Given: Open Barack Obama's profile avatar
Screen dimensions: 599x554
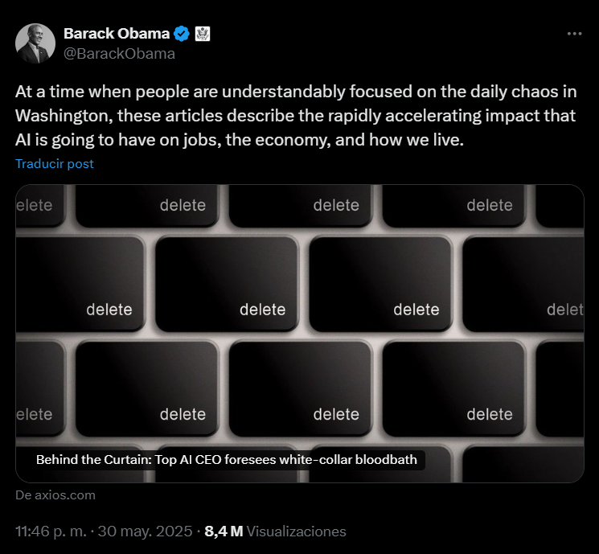Looking at the screenshot, I should pyautogui.click(x=35, y=43).
